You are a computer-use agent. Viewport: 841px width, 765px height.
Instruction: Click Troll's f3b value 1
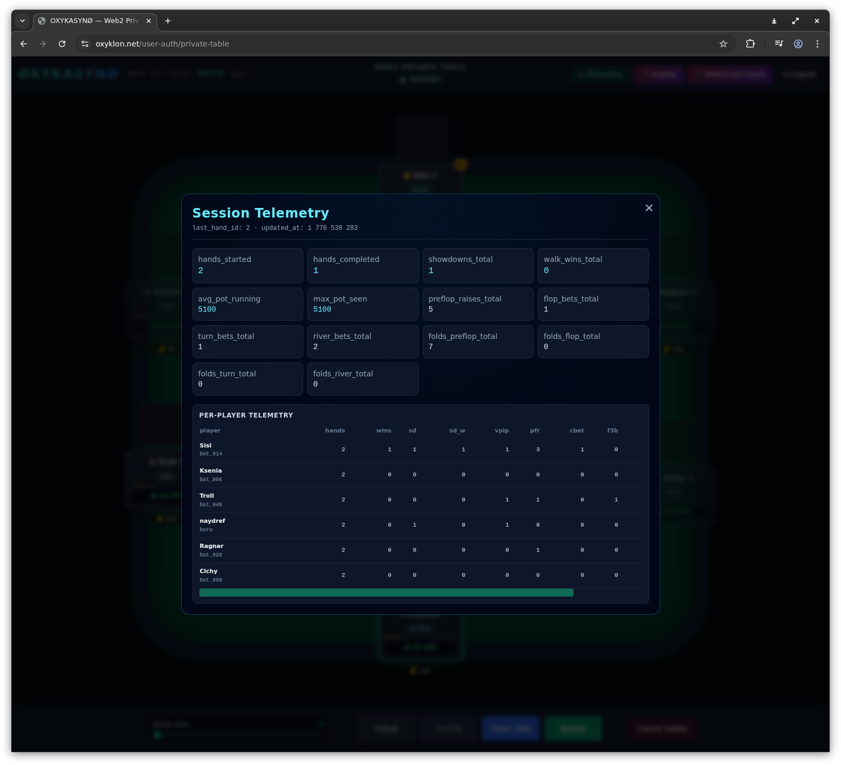(x=616, y=500)
